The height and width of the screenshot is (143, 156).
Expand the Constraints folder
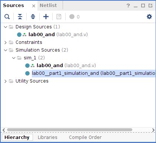(x=6, y=42)
